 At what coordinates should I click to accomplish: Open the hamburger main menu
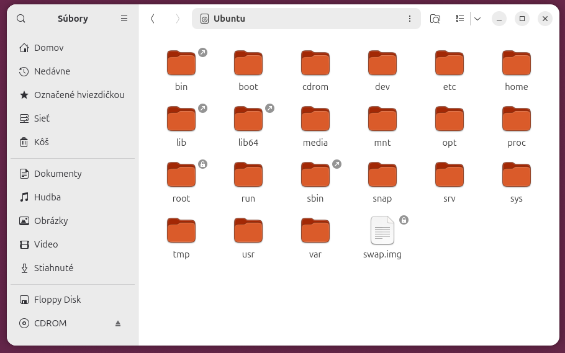coord(124,19)
